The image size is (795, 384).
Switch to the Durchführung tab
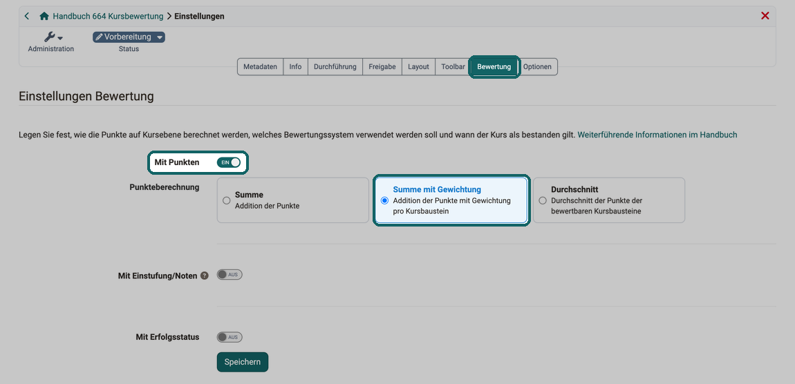pyautogui.click(x=335, y=67)
